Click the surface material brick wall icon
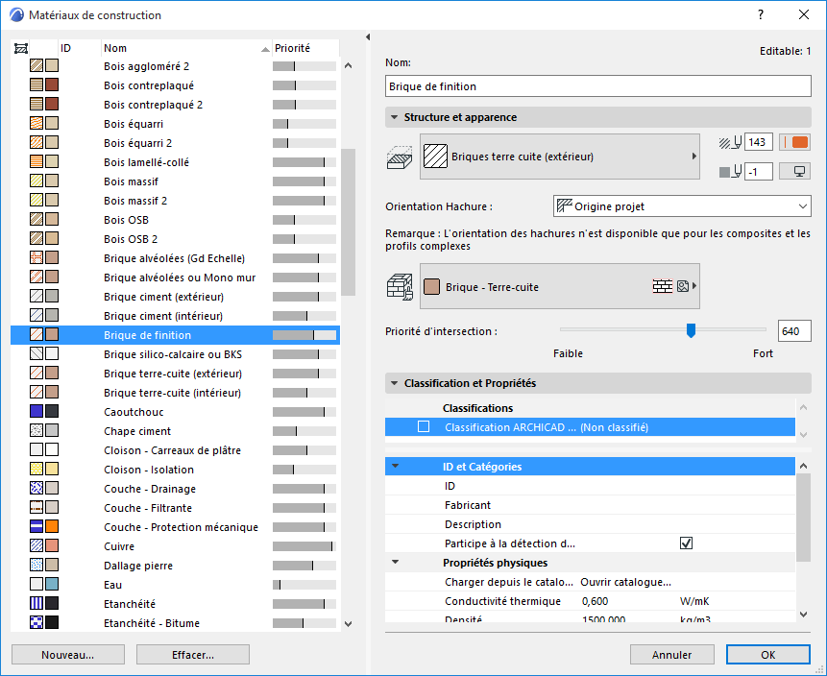The height and width of the screenshot is (676, 827). [x=400, y=287]
